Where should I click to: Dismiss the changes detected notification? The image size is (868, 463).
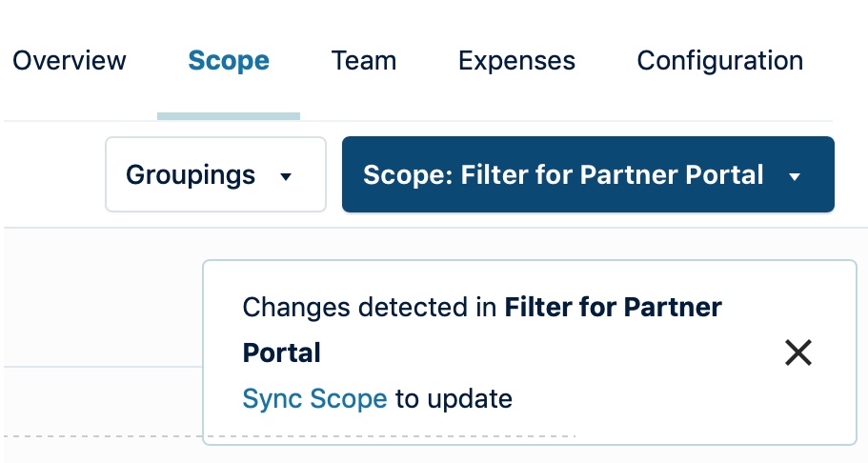[x=797, y=352]
